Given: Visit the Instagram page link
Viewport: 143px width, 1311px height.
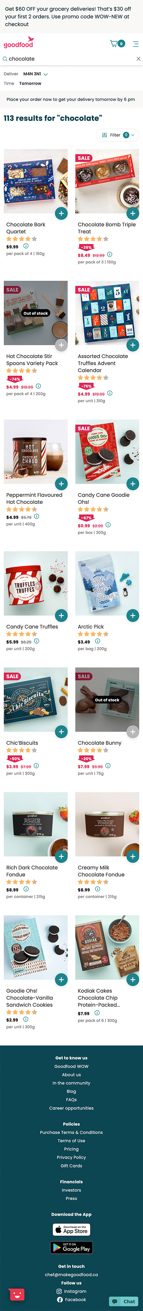Looking at the screenshot, I should (71, 1291).
